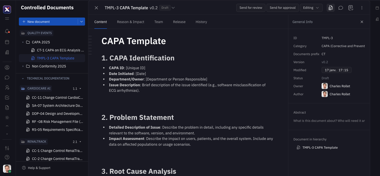Switch to the History tab

(x=201, y=22)
